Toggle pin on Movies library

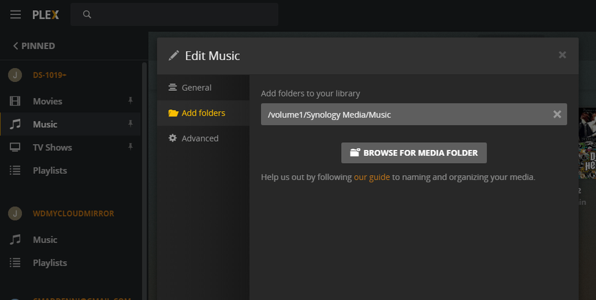[x=130, y=101]
